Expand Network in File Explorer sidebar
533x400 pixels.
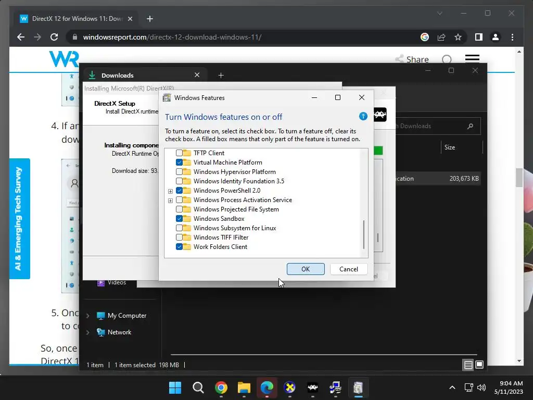pyautogui.click(x=87, y=332)
